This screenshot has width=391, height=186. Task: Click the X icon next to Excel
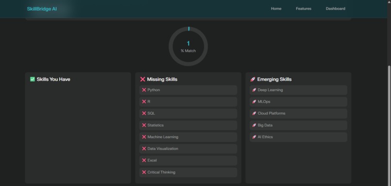point(144,160)
